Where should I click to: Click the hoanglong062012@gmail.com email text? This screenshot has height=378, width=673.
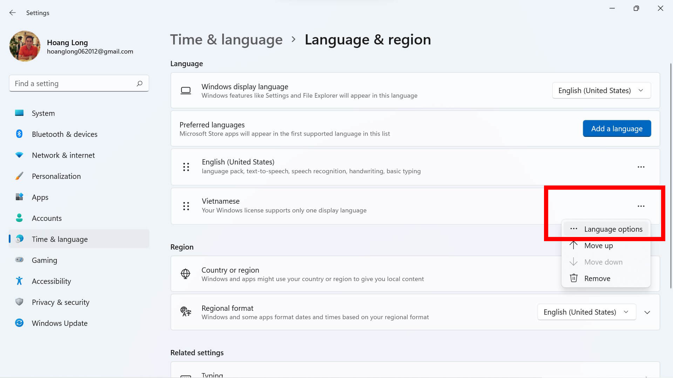click(90, 51)
